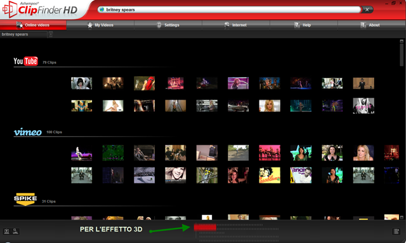Go to the Internet tab
This screenshot has width=406, height=243.
point(236,25)
